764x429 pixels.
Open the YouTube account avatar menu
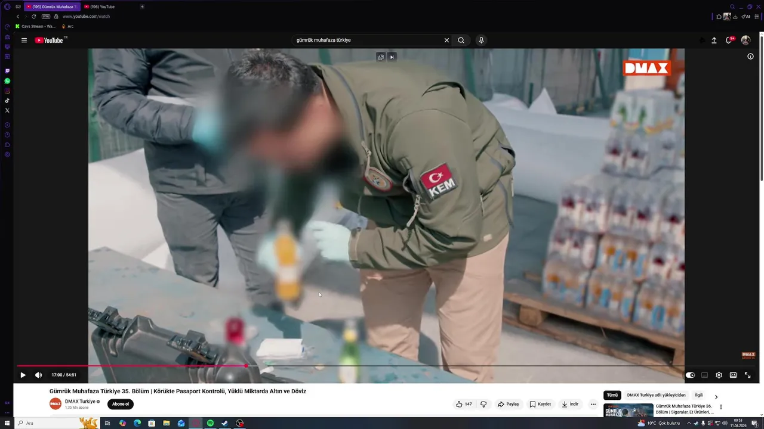745,41
